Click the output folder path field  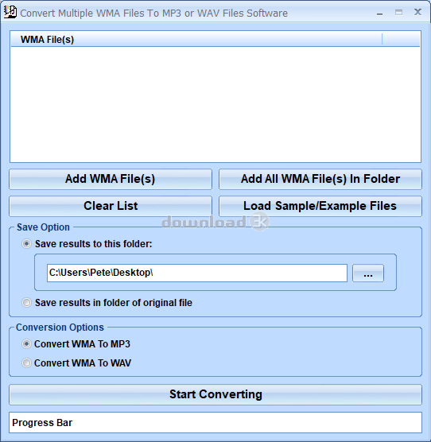pos(197,273)
